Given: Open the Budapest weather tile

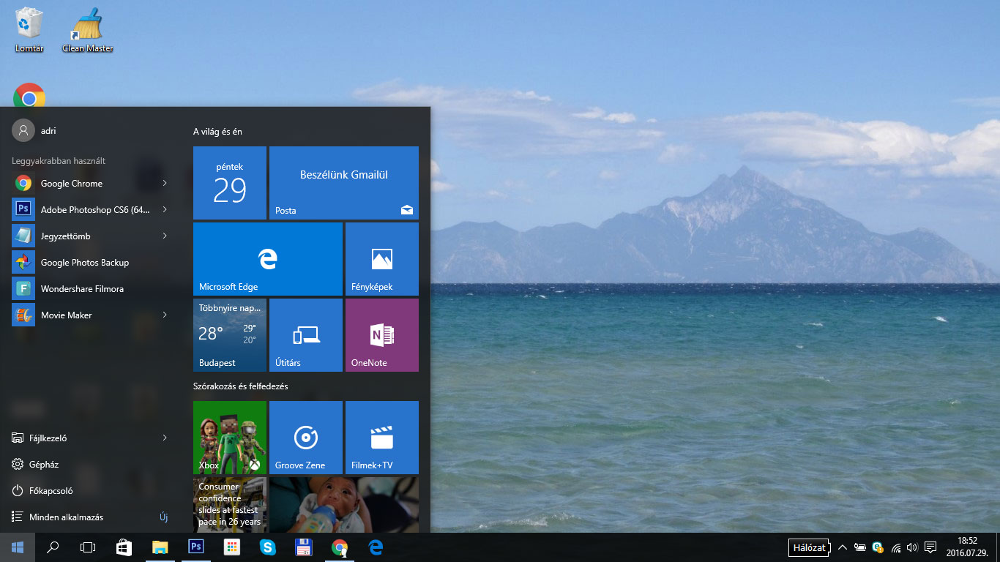Looking at the screenshot, I should (230, 335).
